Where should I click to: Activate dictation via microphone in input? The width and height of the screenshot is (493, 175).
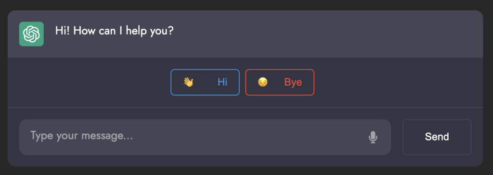click(373, 137)
